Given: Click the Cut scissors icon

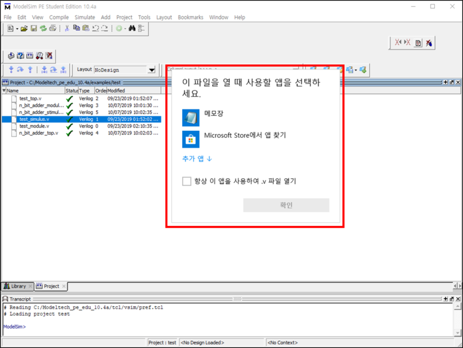Looking at the screenshot, I should tap(67, 28).
